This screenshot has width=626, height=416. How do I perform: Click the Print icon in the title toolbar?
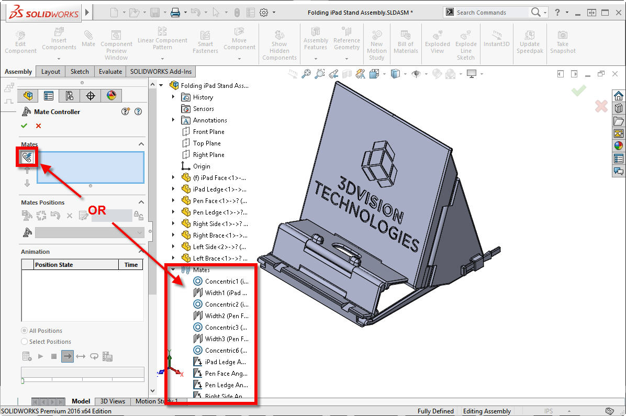pos(175,13)
